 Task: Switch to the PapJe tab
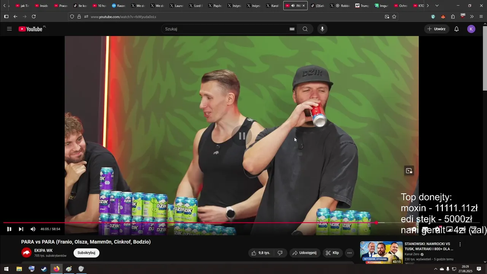(x=215, y=6)
